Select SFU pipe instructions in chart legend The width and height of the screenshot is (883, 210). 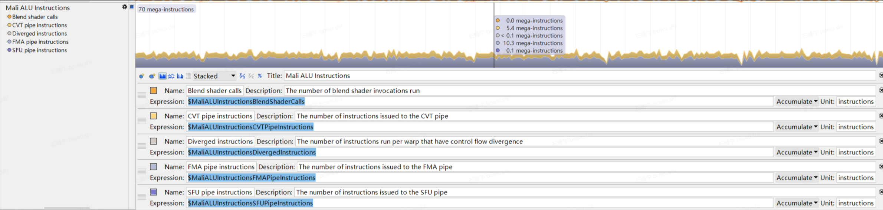pos(37,50)
